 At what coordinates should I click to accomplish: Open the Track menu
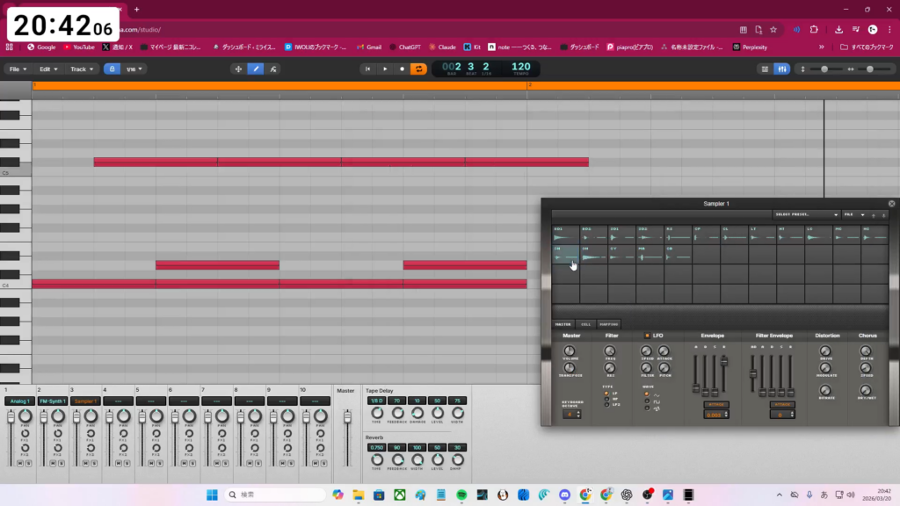81,69
